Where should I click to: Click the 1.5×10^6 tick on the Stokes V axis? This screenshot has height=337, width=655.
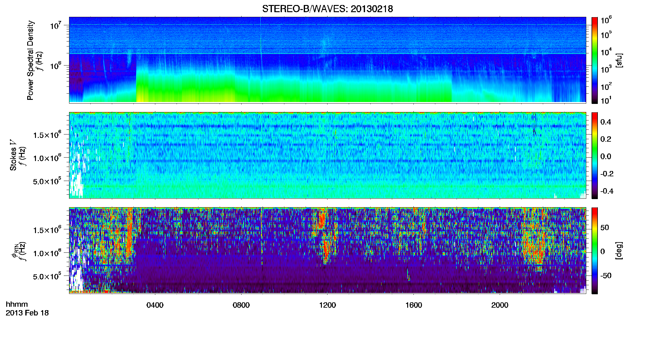47,134
